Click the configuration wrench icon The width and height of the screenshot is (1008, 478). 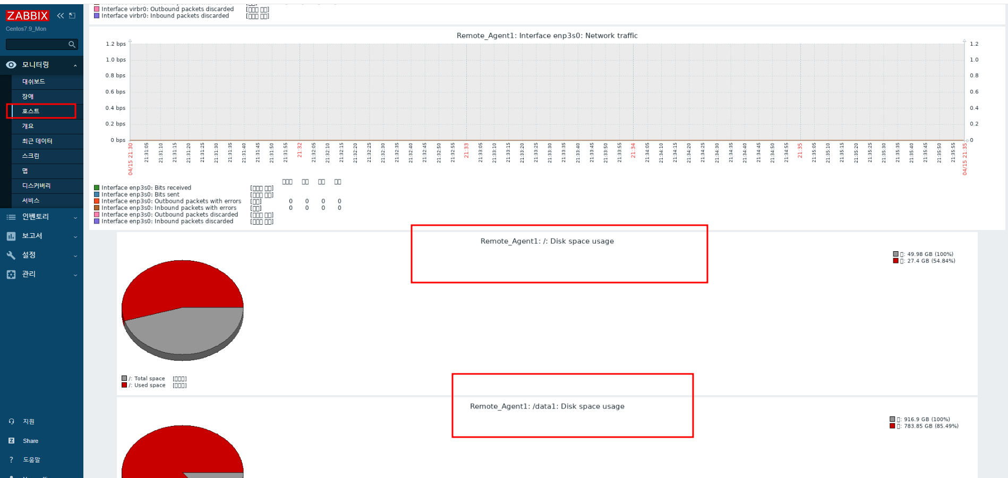(11, 255)
